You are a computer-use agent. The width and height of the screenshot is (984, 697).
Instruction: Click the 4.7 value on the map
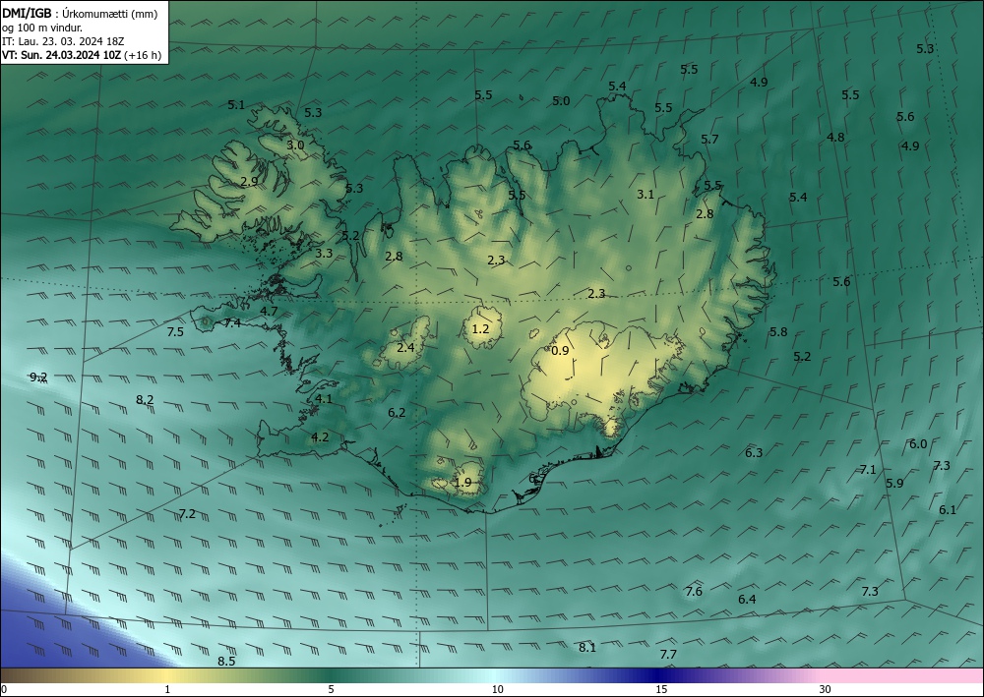coord(270,311)
